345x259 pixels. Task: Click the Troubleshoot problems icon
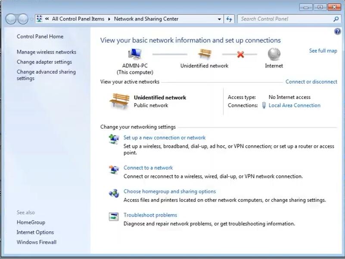click(x=114, y=216)
